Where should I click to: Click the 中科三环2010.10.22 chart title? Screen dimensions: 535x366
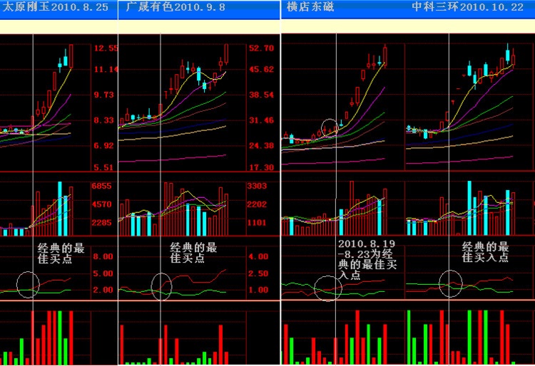pos(467,7)
